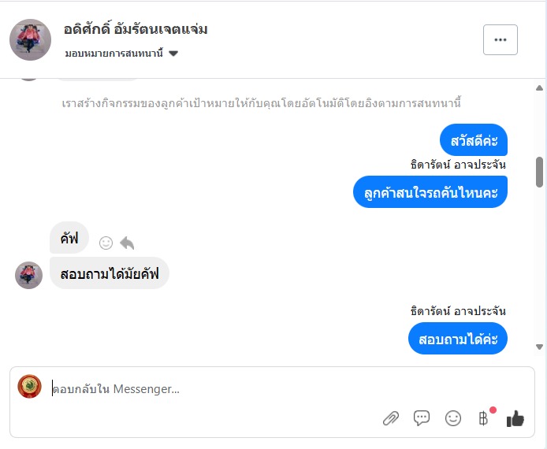Add emoji reaction to the คัฟ message

point(106,243)
